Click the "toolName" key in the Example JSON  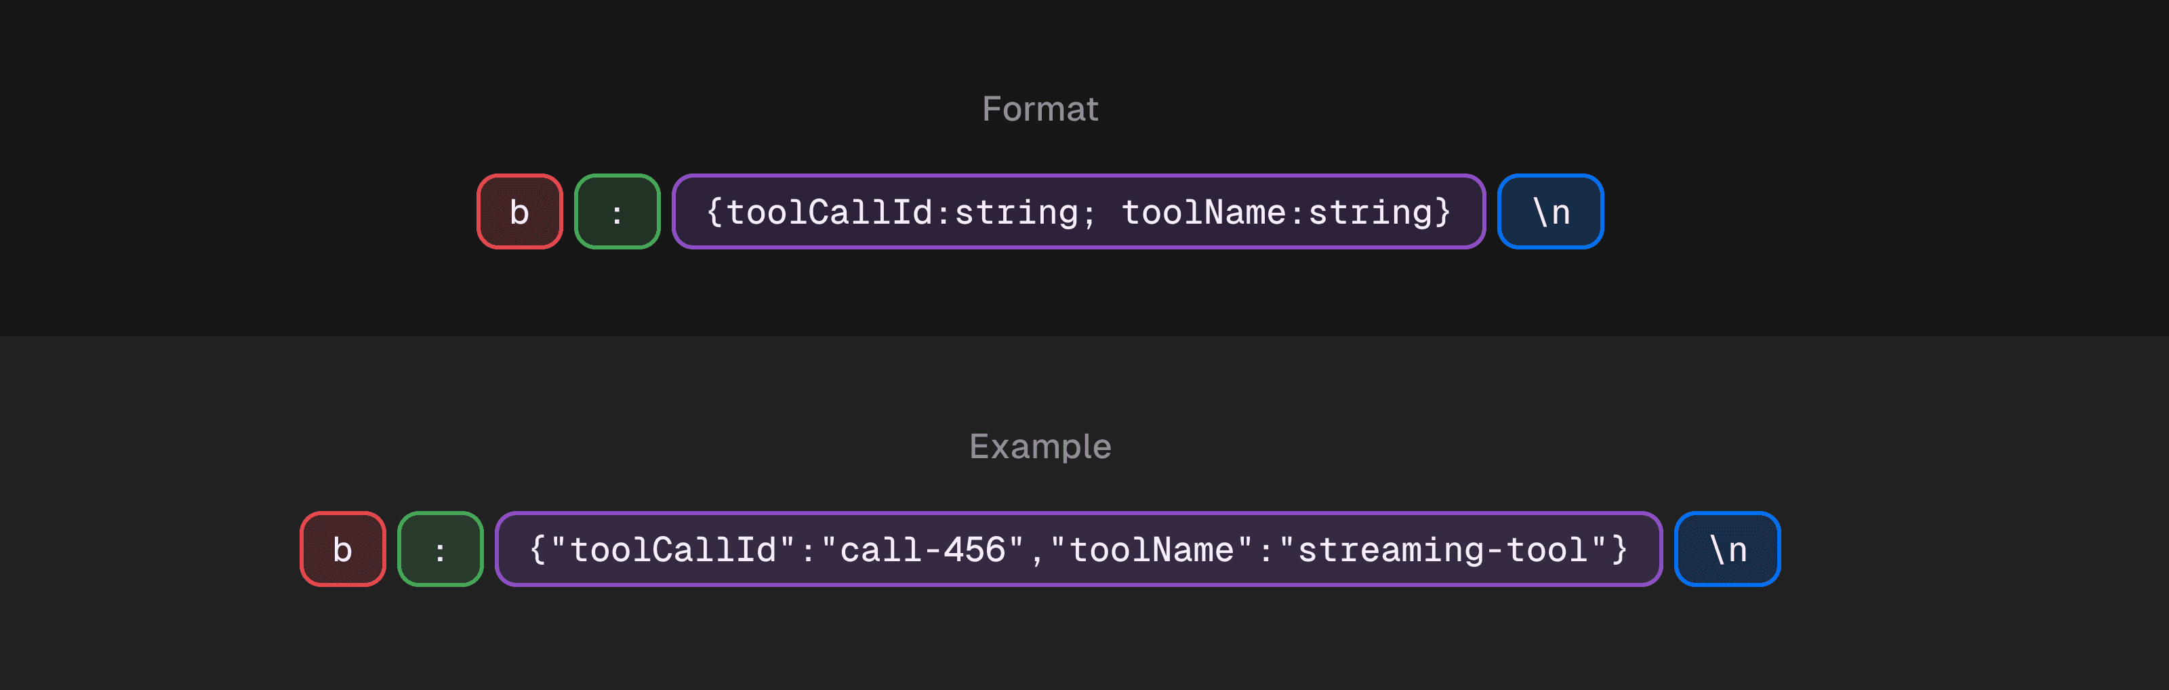click(x=1151, y=550)
